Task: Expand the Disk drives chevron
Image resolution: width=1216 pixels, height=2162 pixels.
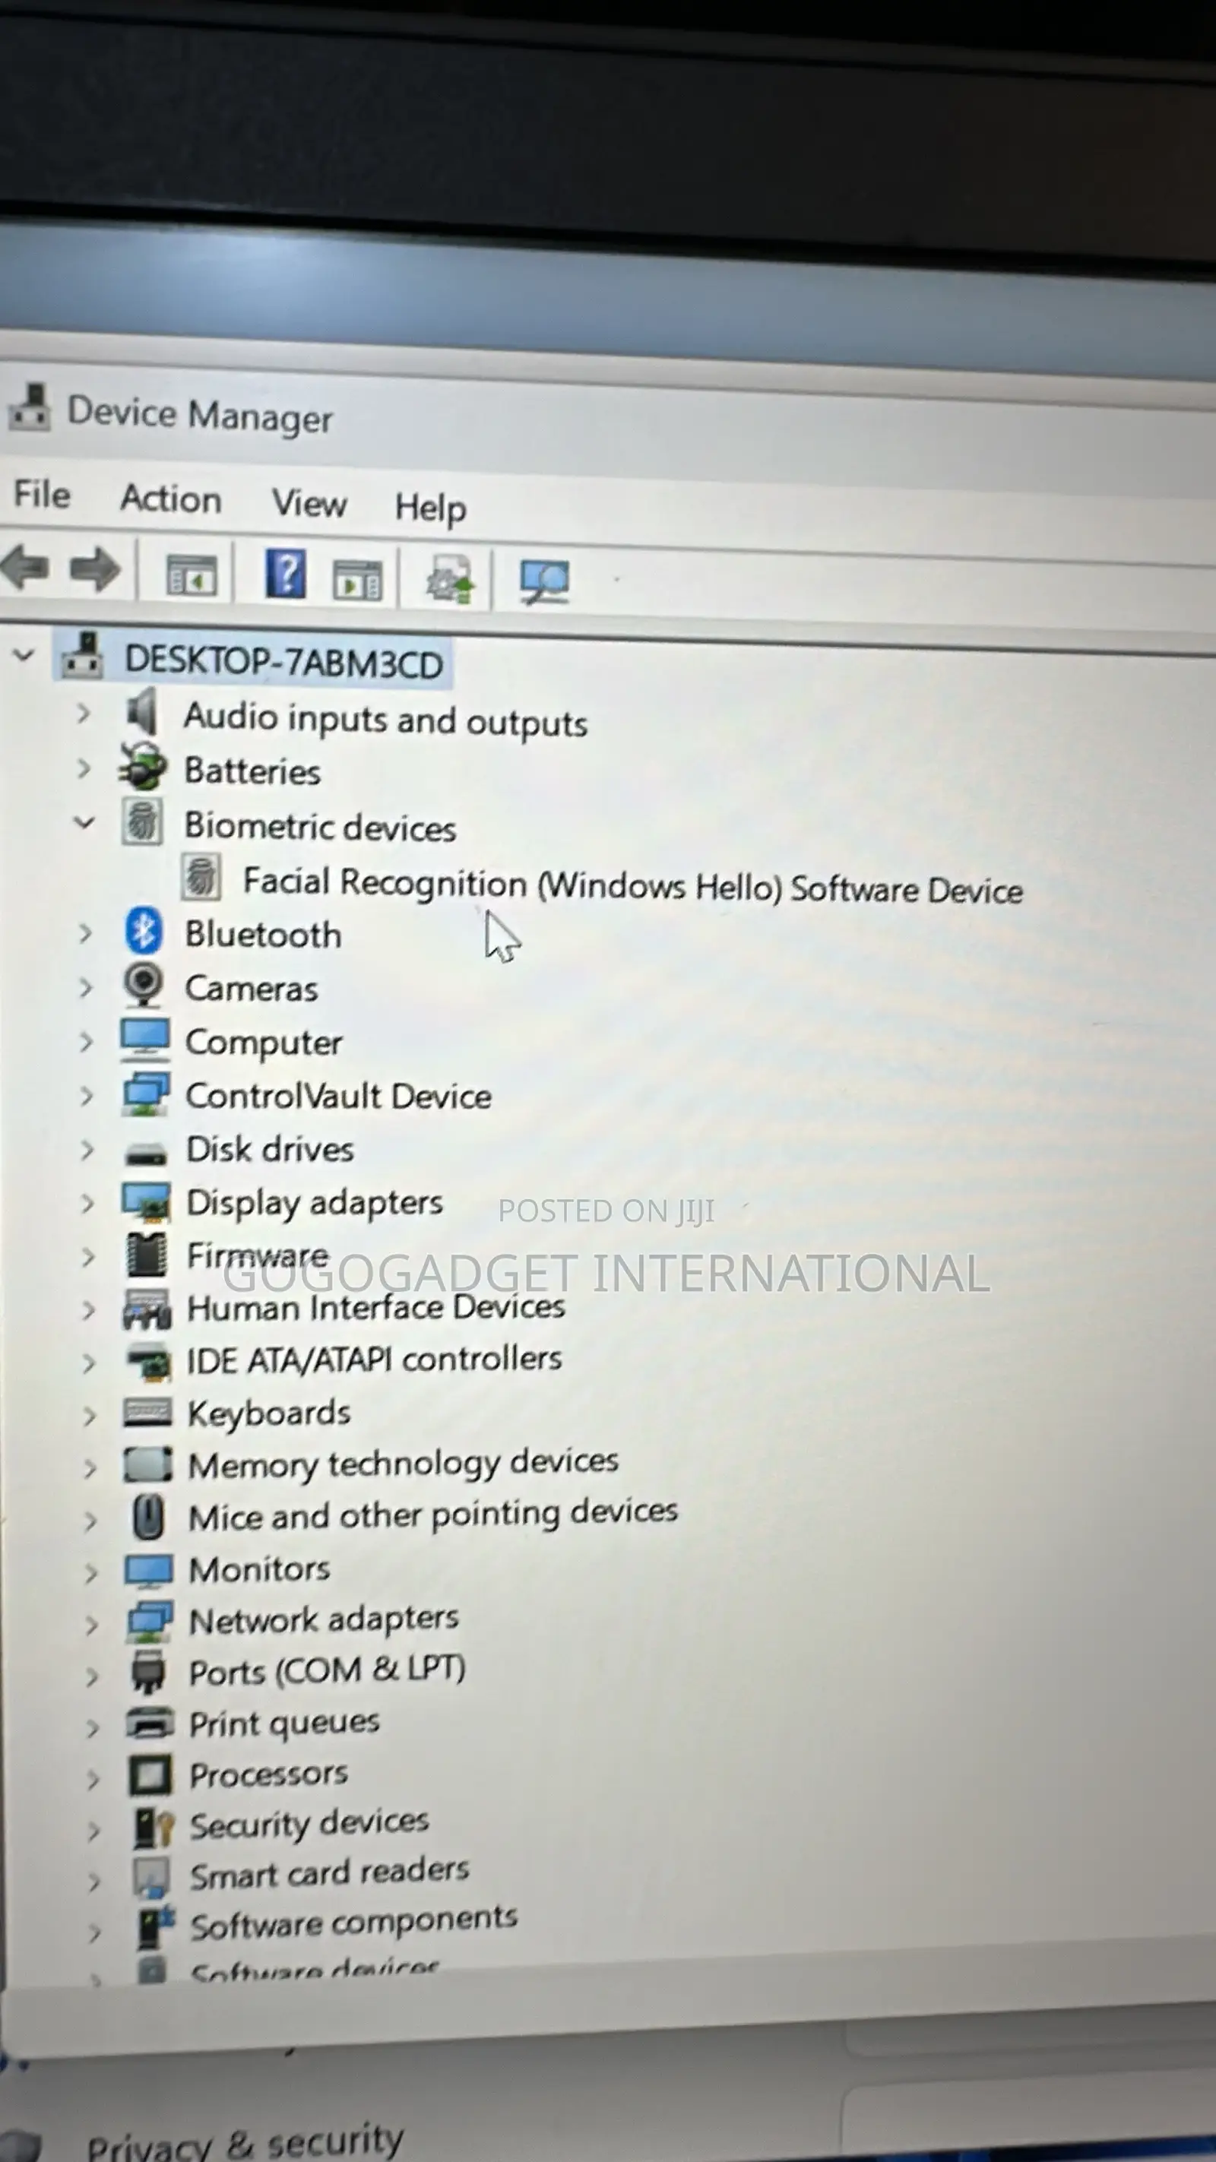Action: tap(87, 1149)
